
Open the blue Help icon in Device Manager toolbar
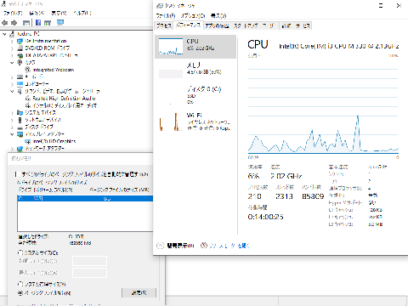(x=38, y=23)
